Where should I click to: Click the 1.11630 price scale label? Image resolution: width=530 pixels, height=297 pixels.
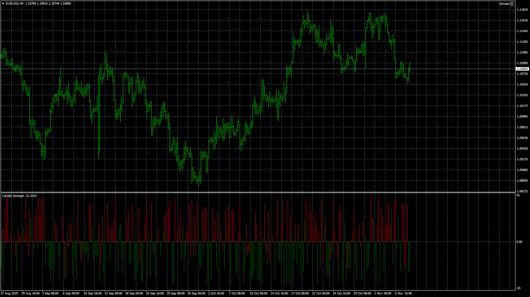[x=522, y=20]
